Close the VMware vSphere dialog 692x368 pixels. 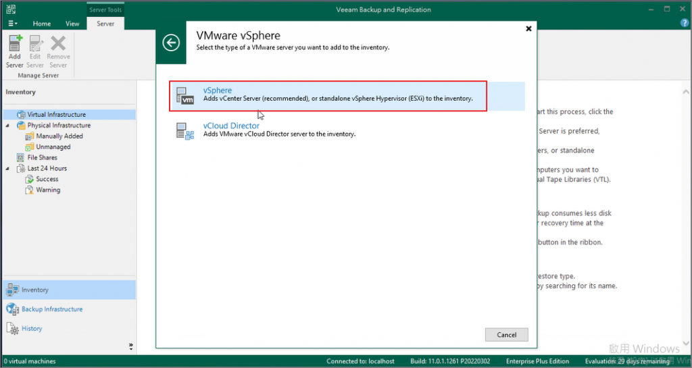(x=528, y=28)
